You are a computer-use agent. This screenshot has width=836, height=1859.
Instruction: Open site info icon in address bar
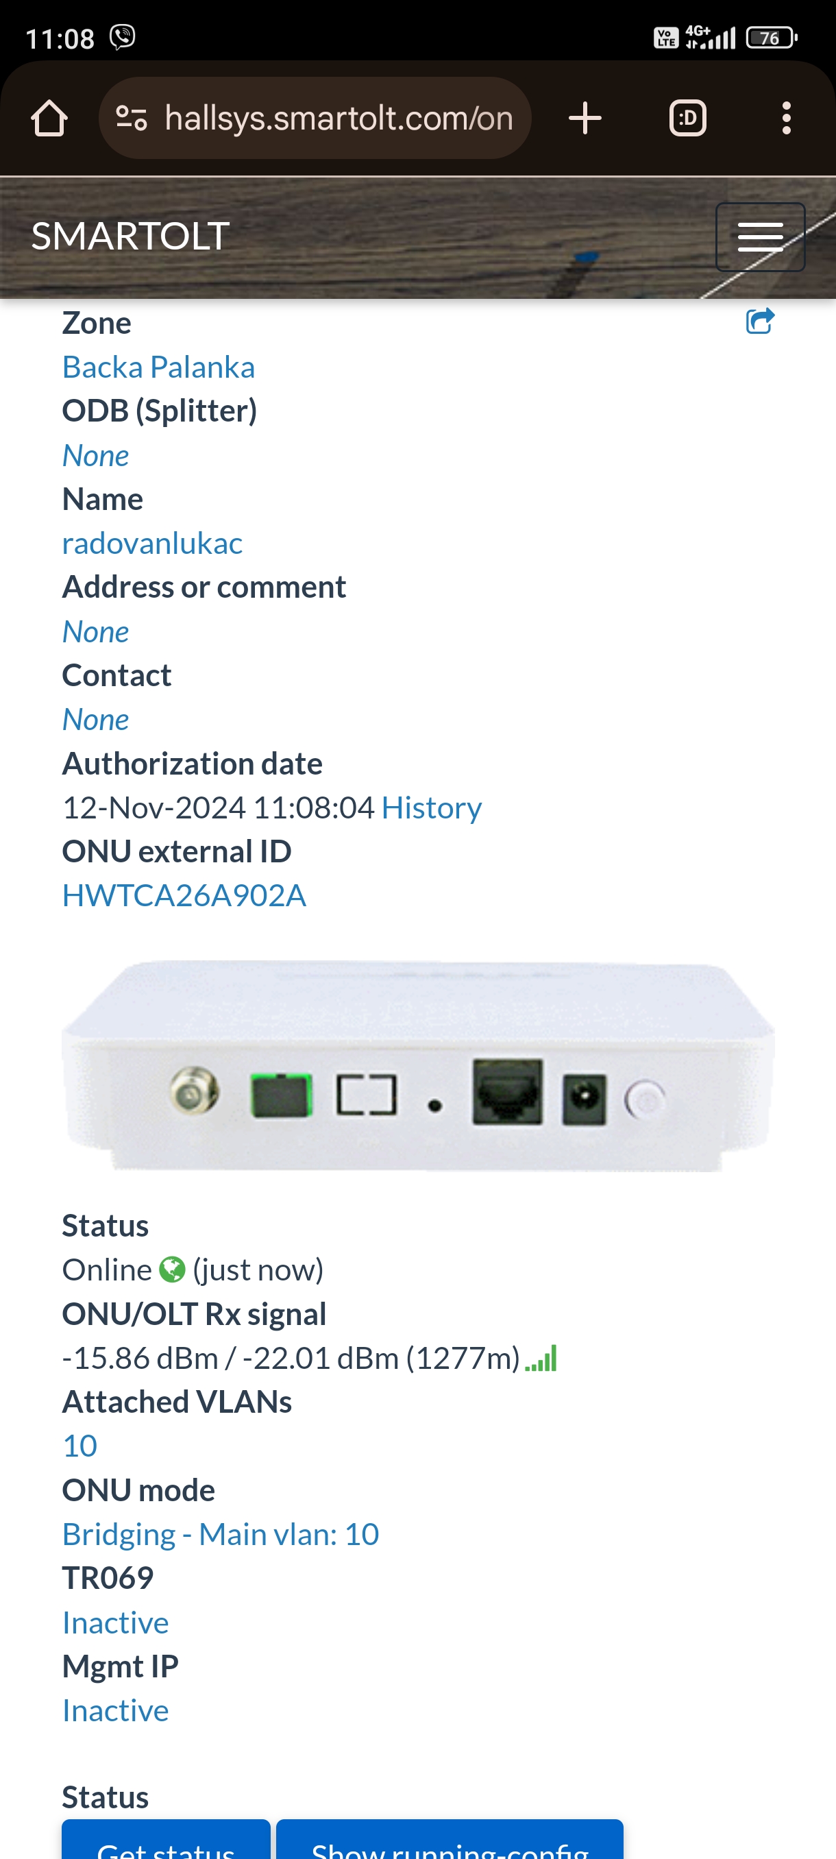(132, 119)
